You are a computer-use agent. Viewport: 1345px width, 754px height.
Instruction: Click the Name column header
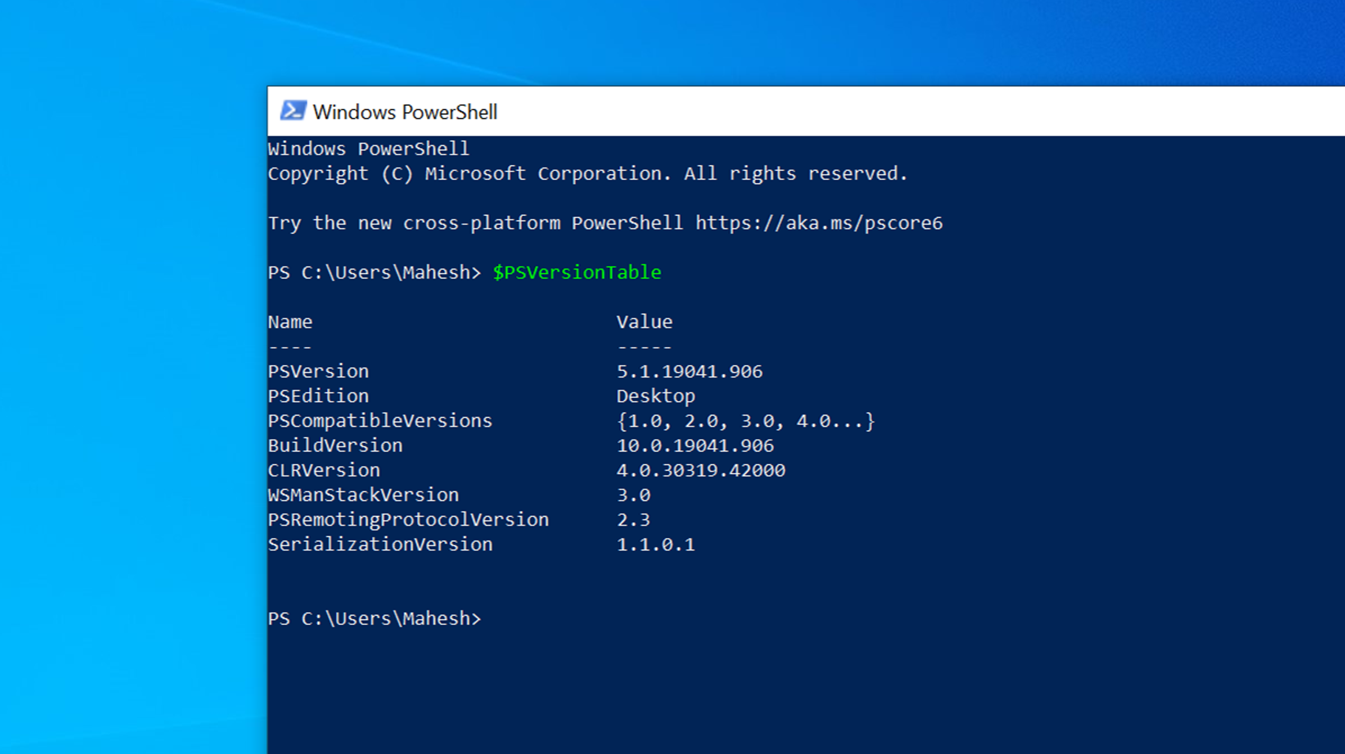click(x=291, y=321)
